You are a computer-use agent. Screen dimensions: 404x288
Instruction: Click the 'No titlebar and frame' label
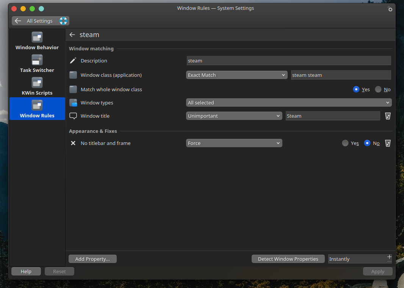click(x=106, y=143)
